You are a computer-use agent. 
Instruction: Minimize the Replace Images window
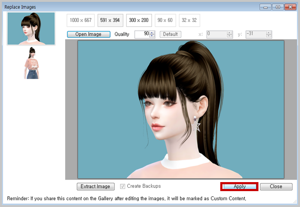pyautogui.click(x=265, y=7)
